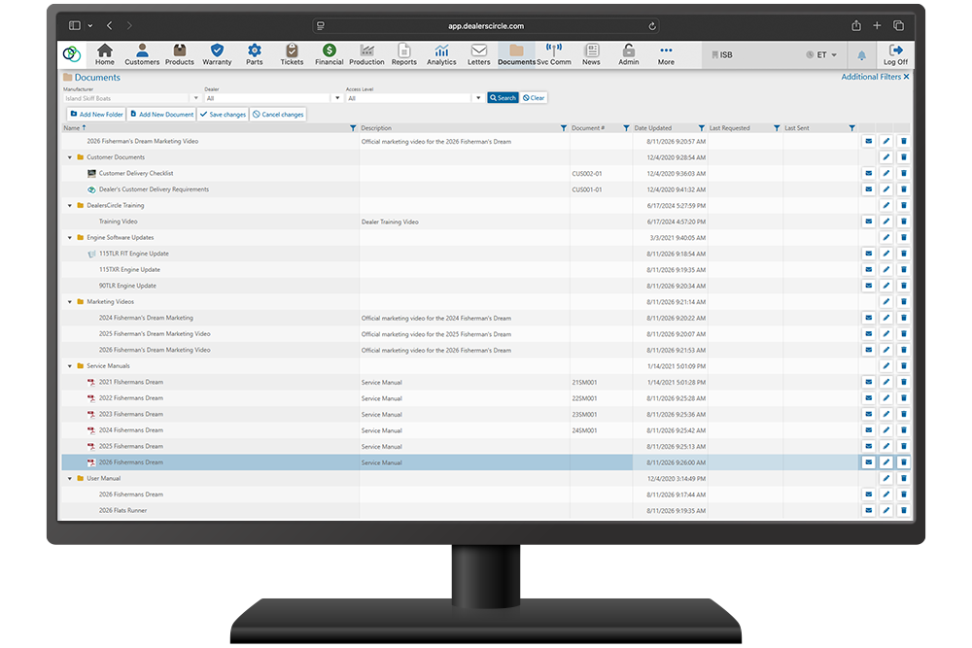Close the Additional Filters panel
Screen dimensions: 972x648
pos(906,77)
